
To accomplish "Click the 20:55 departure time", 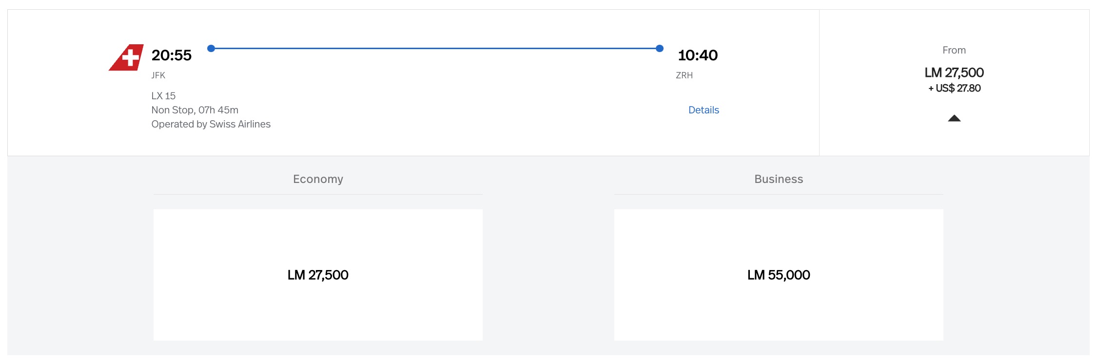I will tap(172, 55).
